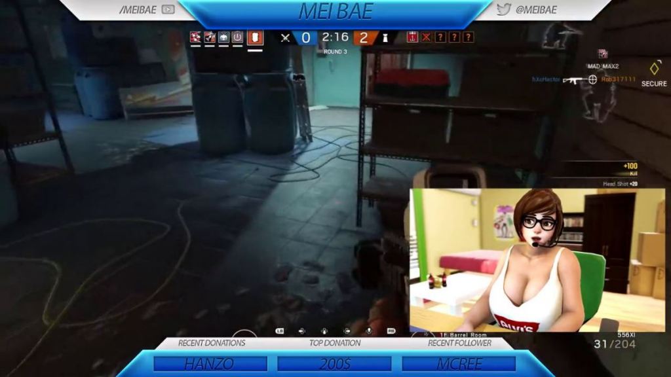Image resolution: width=671 pixels, height=377 pixels.
Task: Click the 200$ top donation box
Action: [334, 364]
